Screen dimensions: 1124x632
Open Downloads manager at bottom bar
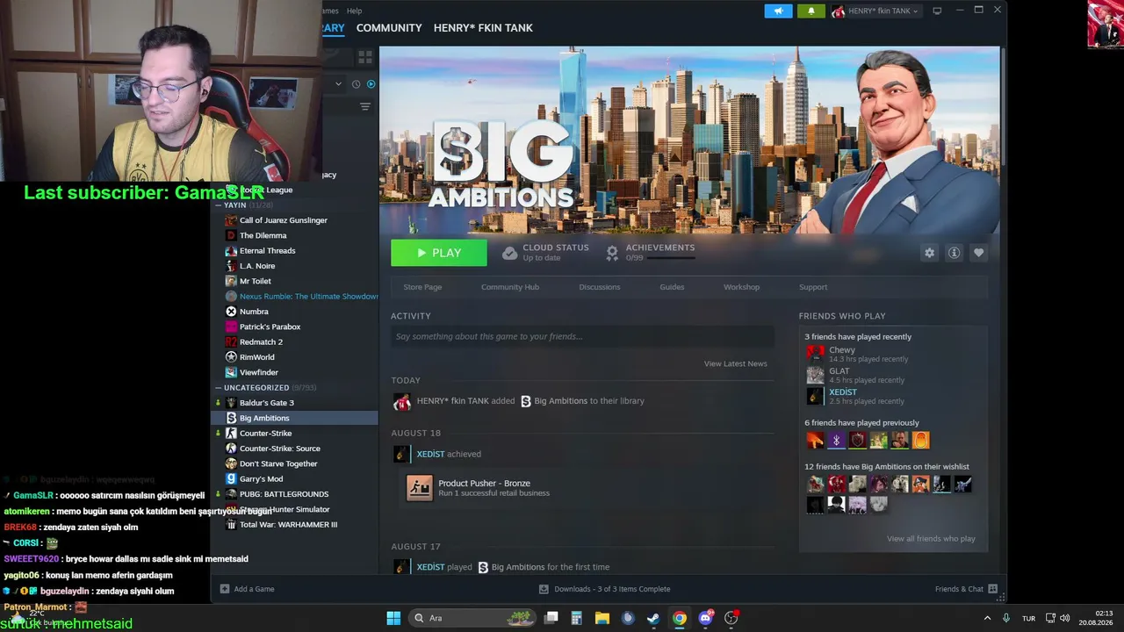coord(604,589)
